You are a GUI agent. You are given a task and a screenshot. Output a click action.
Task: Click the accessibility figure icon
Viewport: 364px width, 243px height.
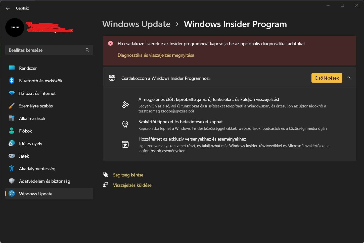pos(12,168)
